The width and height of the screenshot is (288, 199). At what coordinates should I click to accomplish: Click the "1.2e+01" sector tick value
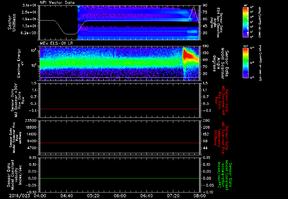point(29,26)
